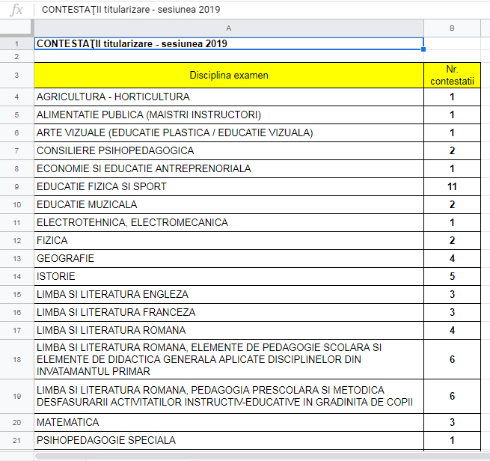Select the ISTORIE cell
490x461 pixels.
coord(228,276)
